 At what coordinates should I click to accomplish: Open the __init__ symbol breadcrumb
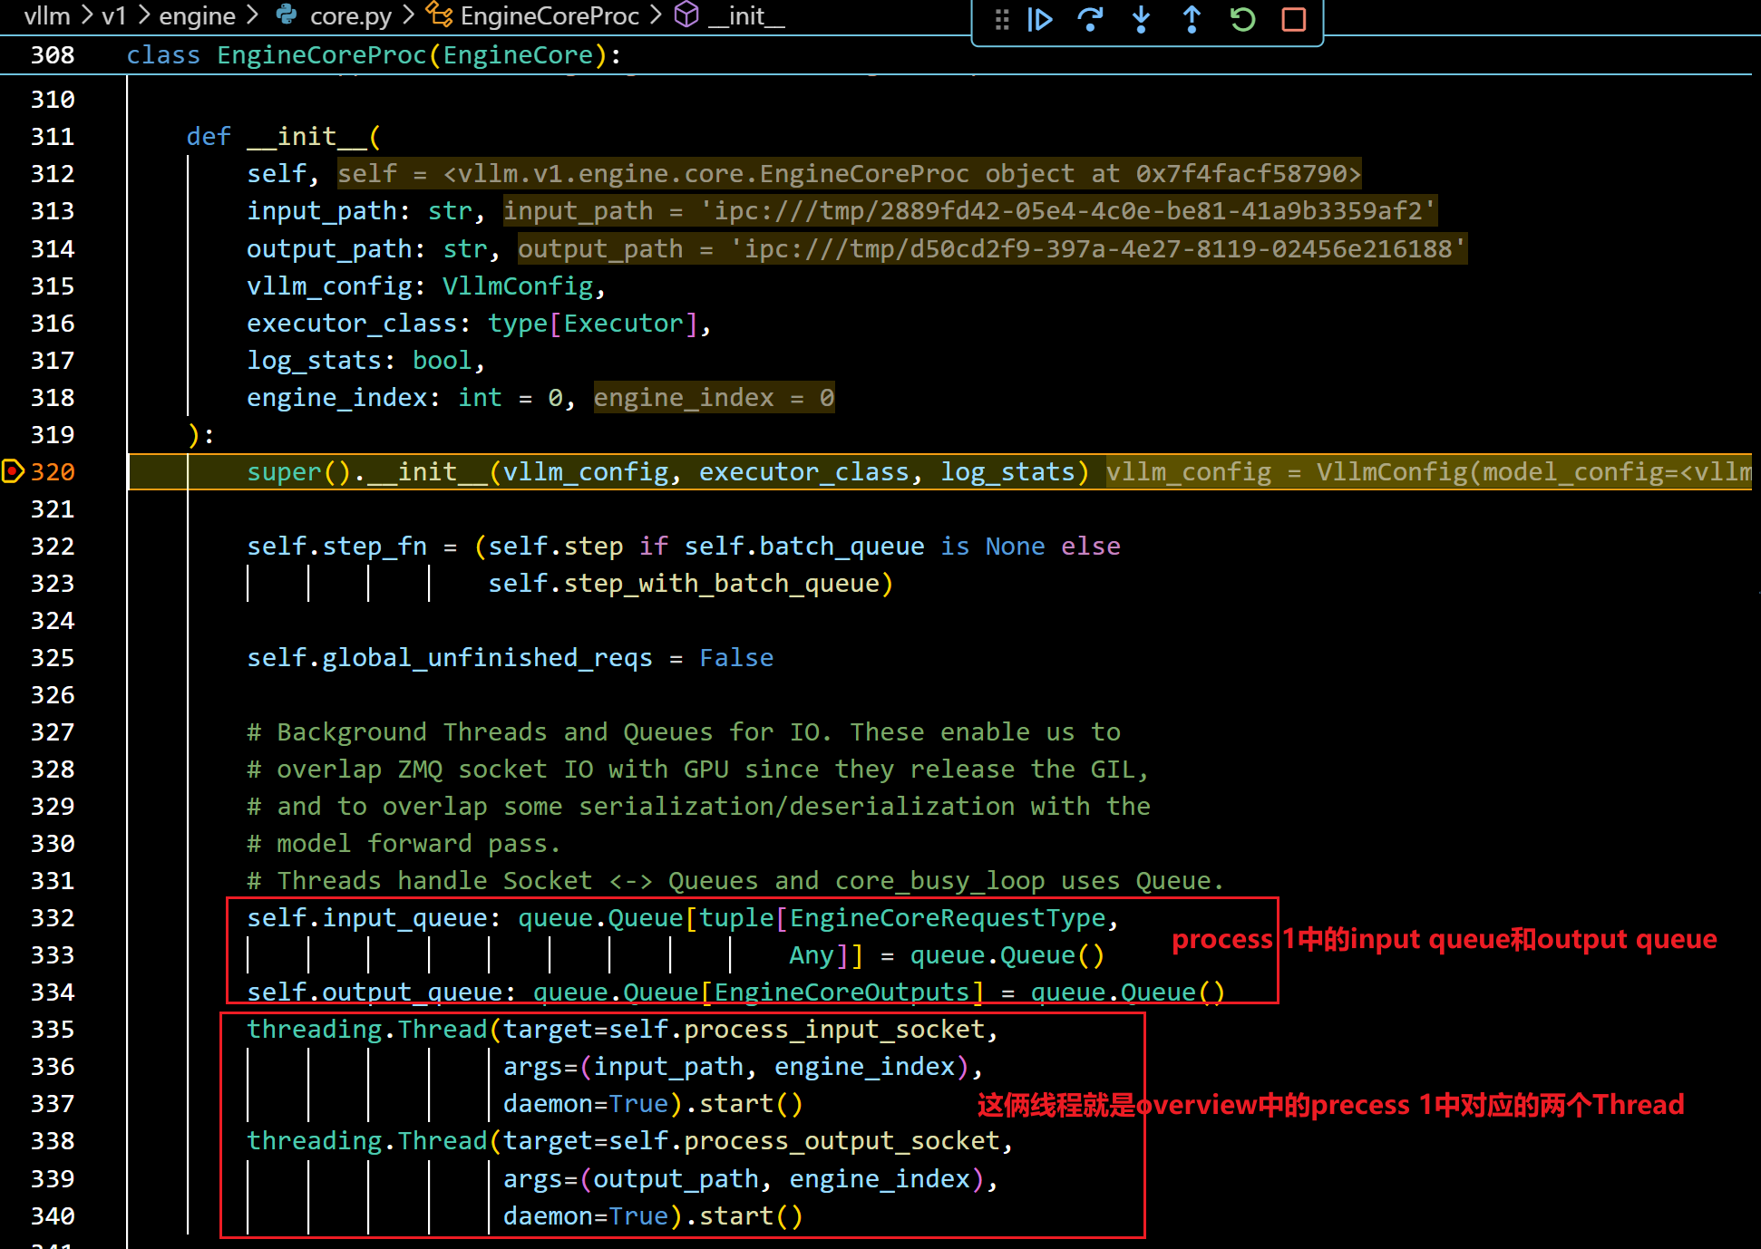746,15
